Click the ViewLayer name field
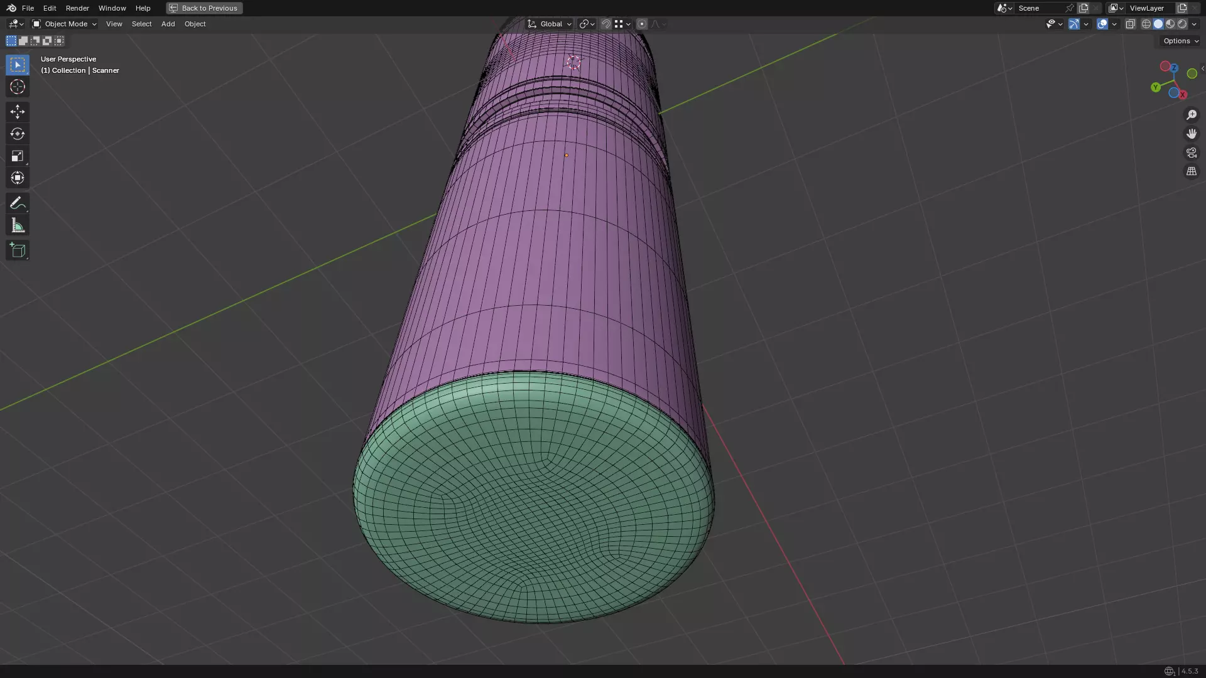 tap(1151, 8)
